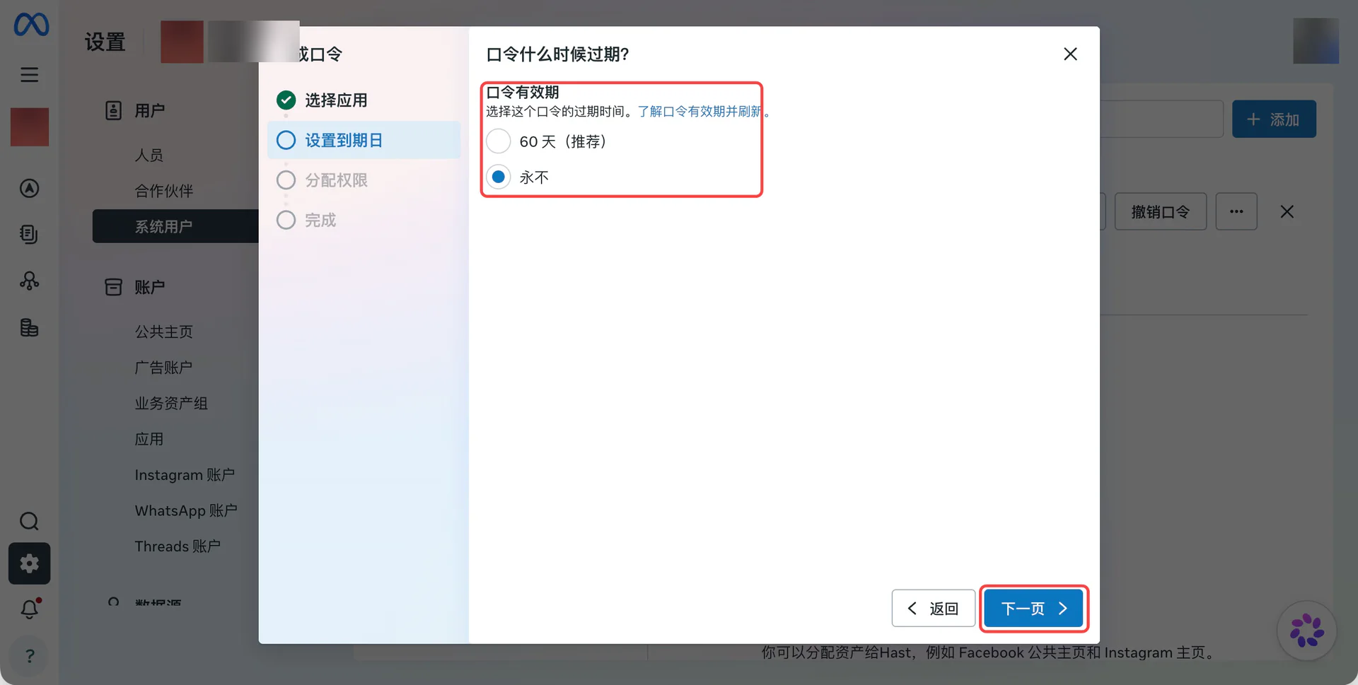Click the settings gear icon in sidebar
The width and height of the screenshot is (1358, 685).
coord(29,563)
